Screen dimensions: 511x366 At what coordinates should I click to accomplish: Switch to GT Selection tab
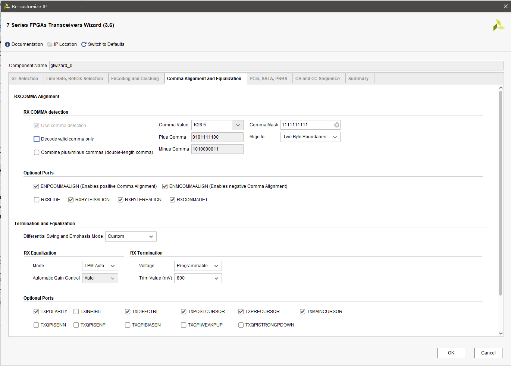pyautogui.click(x=25, y=79)
